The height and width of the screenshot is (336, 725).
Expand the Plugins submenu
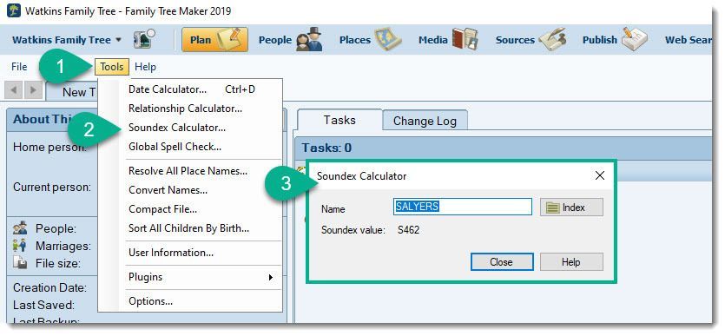click(191, 277)
